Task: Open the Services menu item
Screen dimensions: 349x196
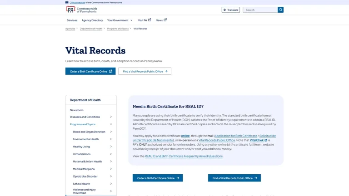Action: [72, 20]
